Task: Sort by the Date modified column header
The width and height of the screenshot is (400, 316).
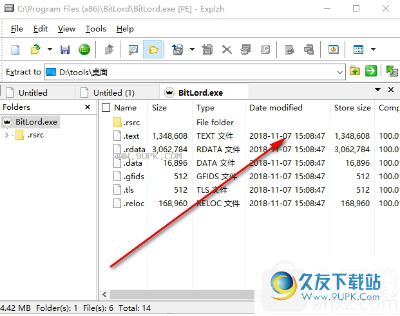Action: pyautogui.click(x=276, y=108)
